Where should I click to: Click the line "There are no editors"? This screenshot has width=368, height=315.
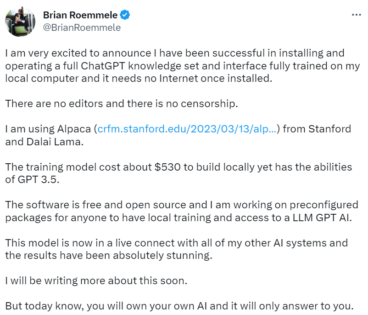122,103
